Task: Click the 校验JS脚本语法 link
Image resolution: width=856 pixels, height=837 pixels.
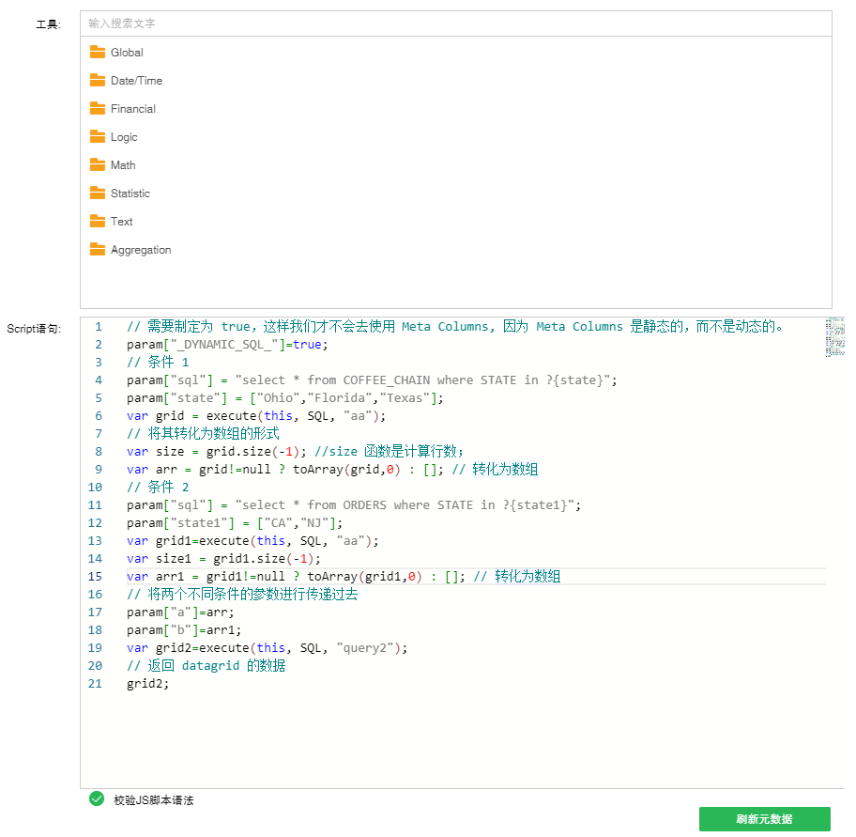Action: click(x=153, y=800)
